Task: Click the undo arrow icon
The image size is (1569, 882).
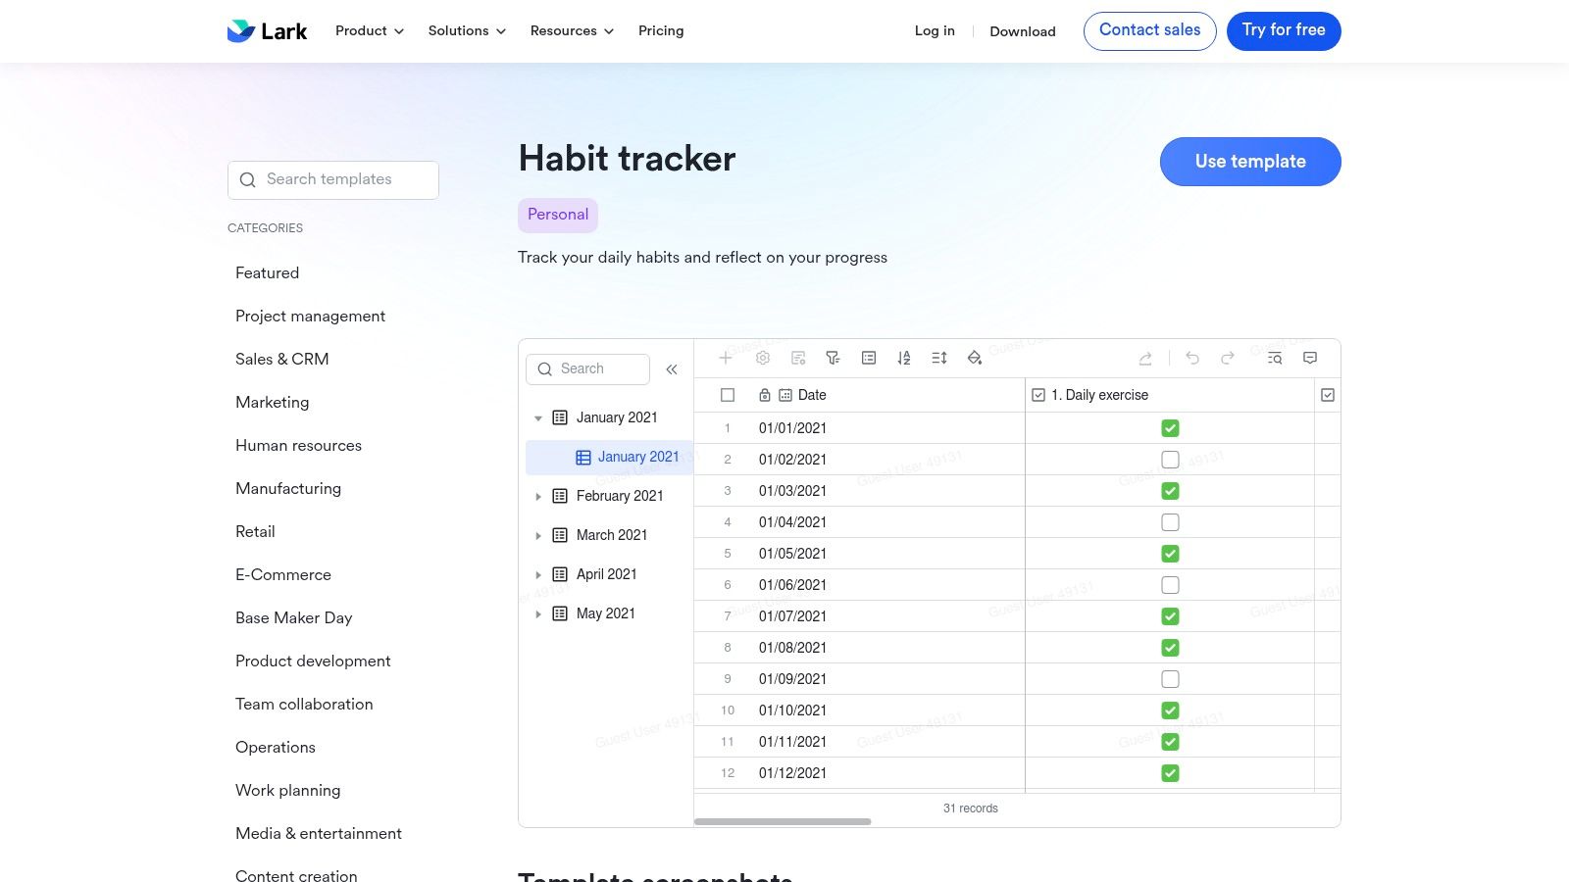Action: click(x=1192, y=358)
